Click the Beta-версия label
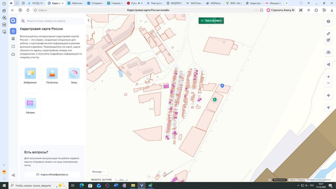Viewport: 336px width, 189px height. click(279, 180)
